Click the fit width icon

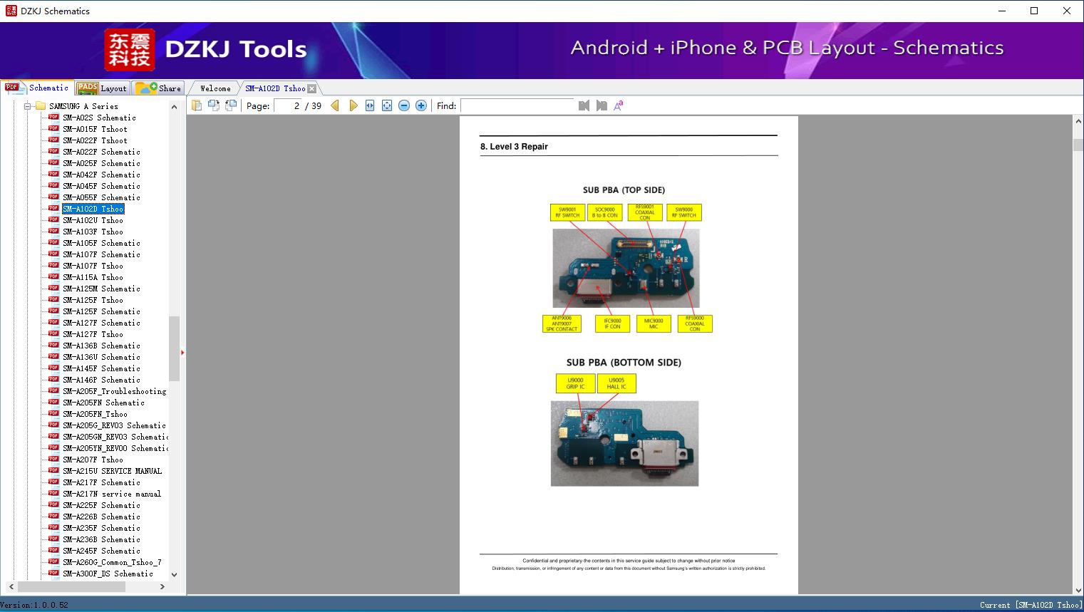click(x=370, y=105)
